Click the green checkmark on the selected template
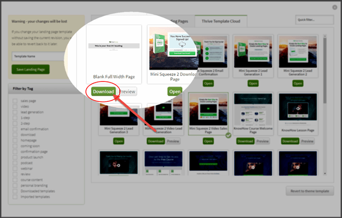Screen dimensions: 342x218 tap(228, 135)
